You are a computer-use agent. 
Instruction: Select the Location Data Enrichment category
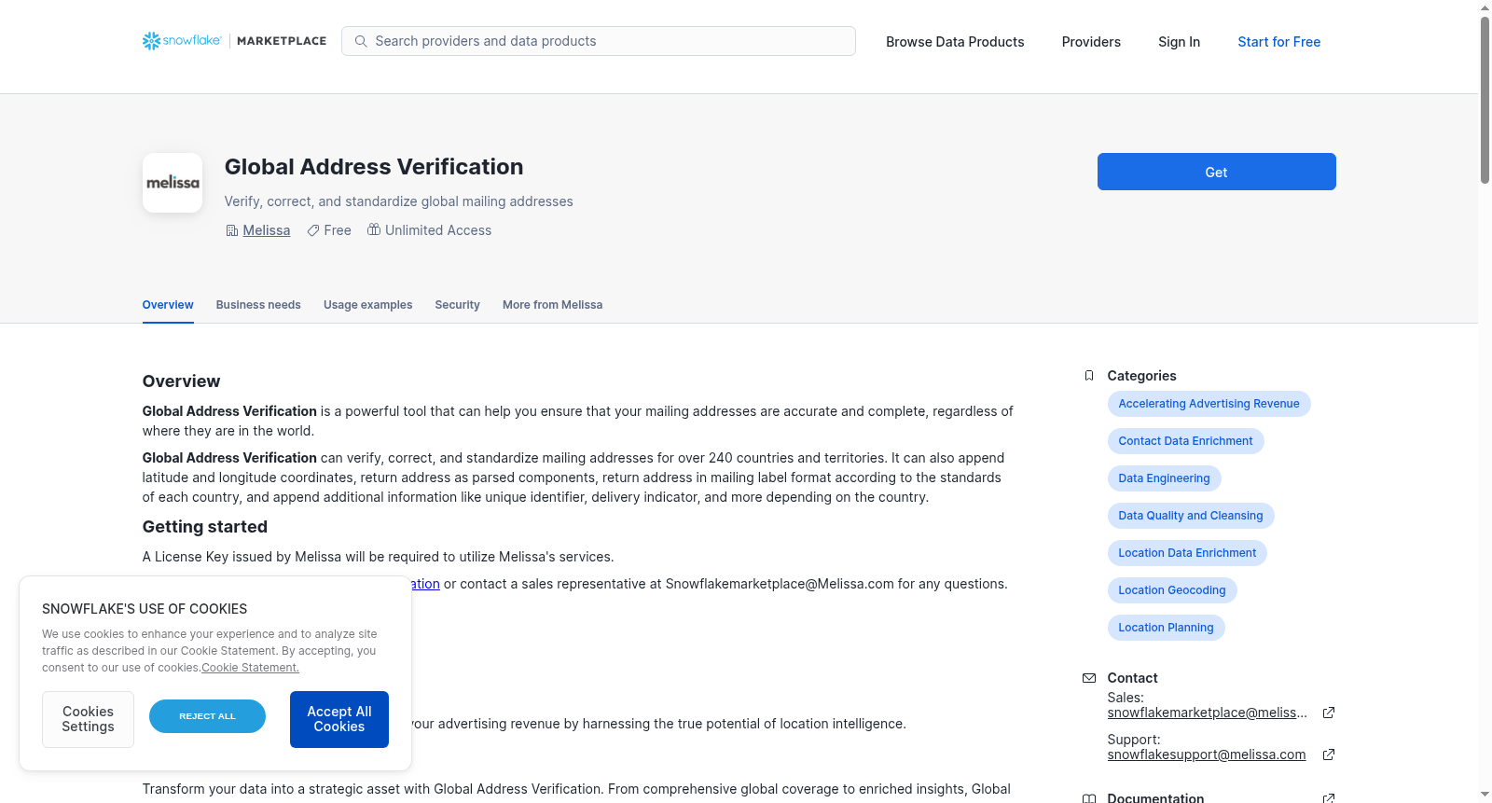tap(1187, 553)
